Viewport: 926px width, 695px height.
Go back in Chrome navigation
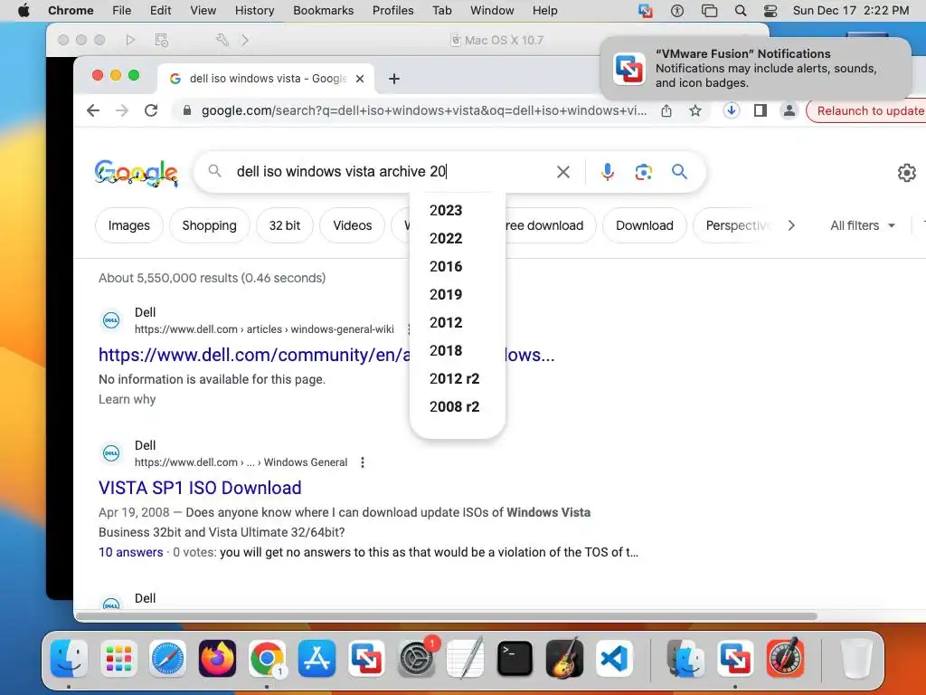pyautogui.click(x=93, y=110)
